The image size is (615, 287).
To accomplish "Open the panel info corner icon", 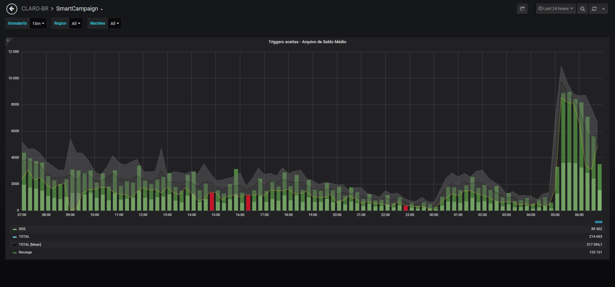I will [x=8, y=40].
